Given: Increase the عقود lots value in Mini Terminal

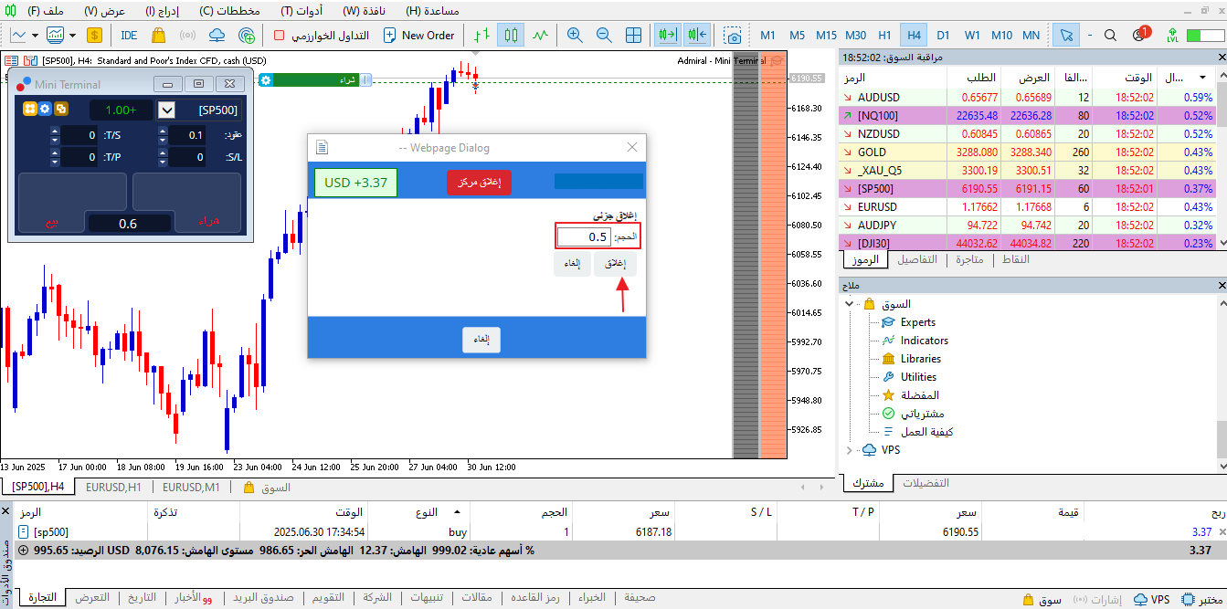Looking at the screenshot, I should pyautogui.click(x=163, y=131).
